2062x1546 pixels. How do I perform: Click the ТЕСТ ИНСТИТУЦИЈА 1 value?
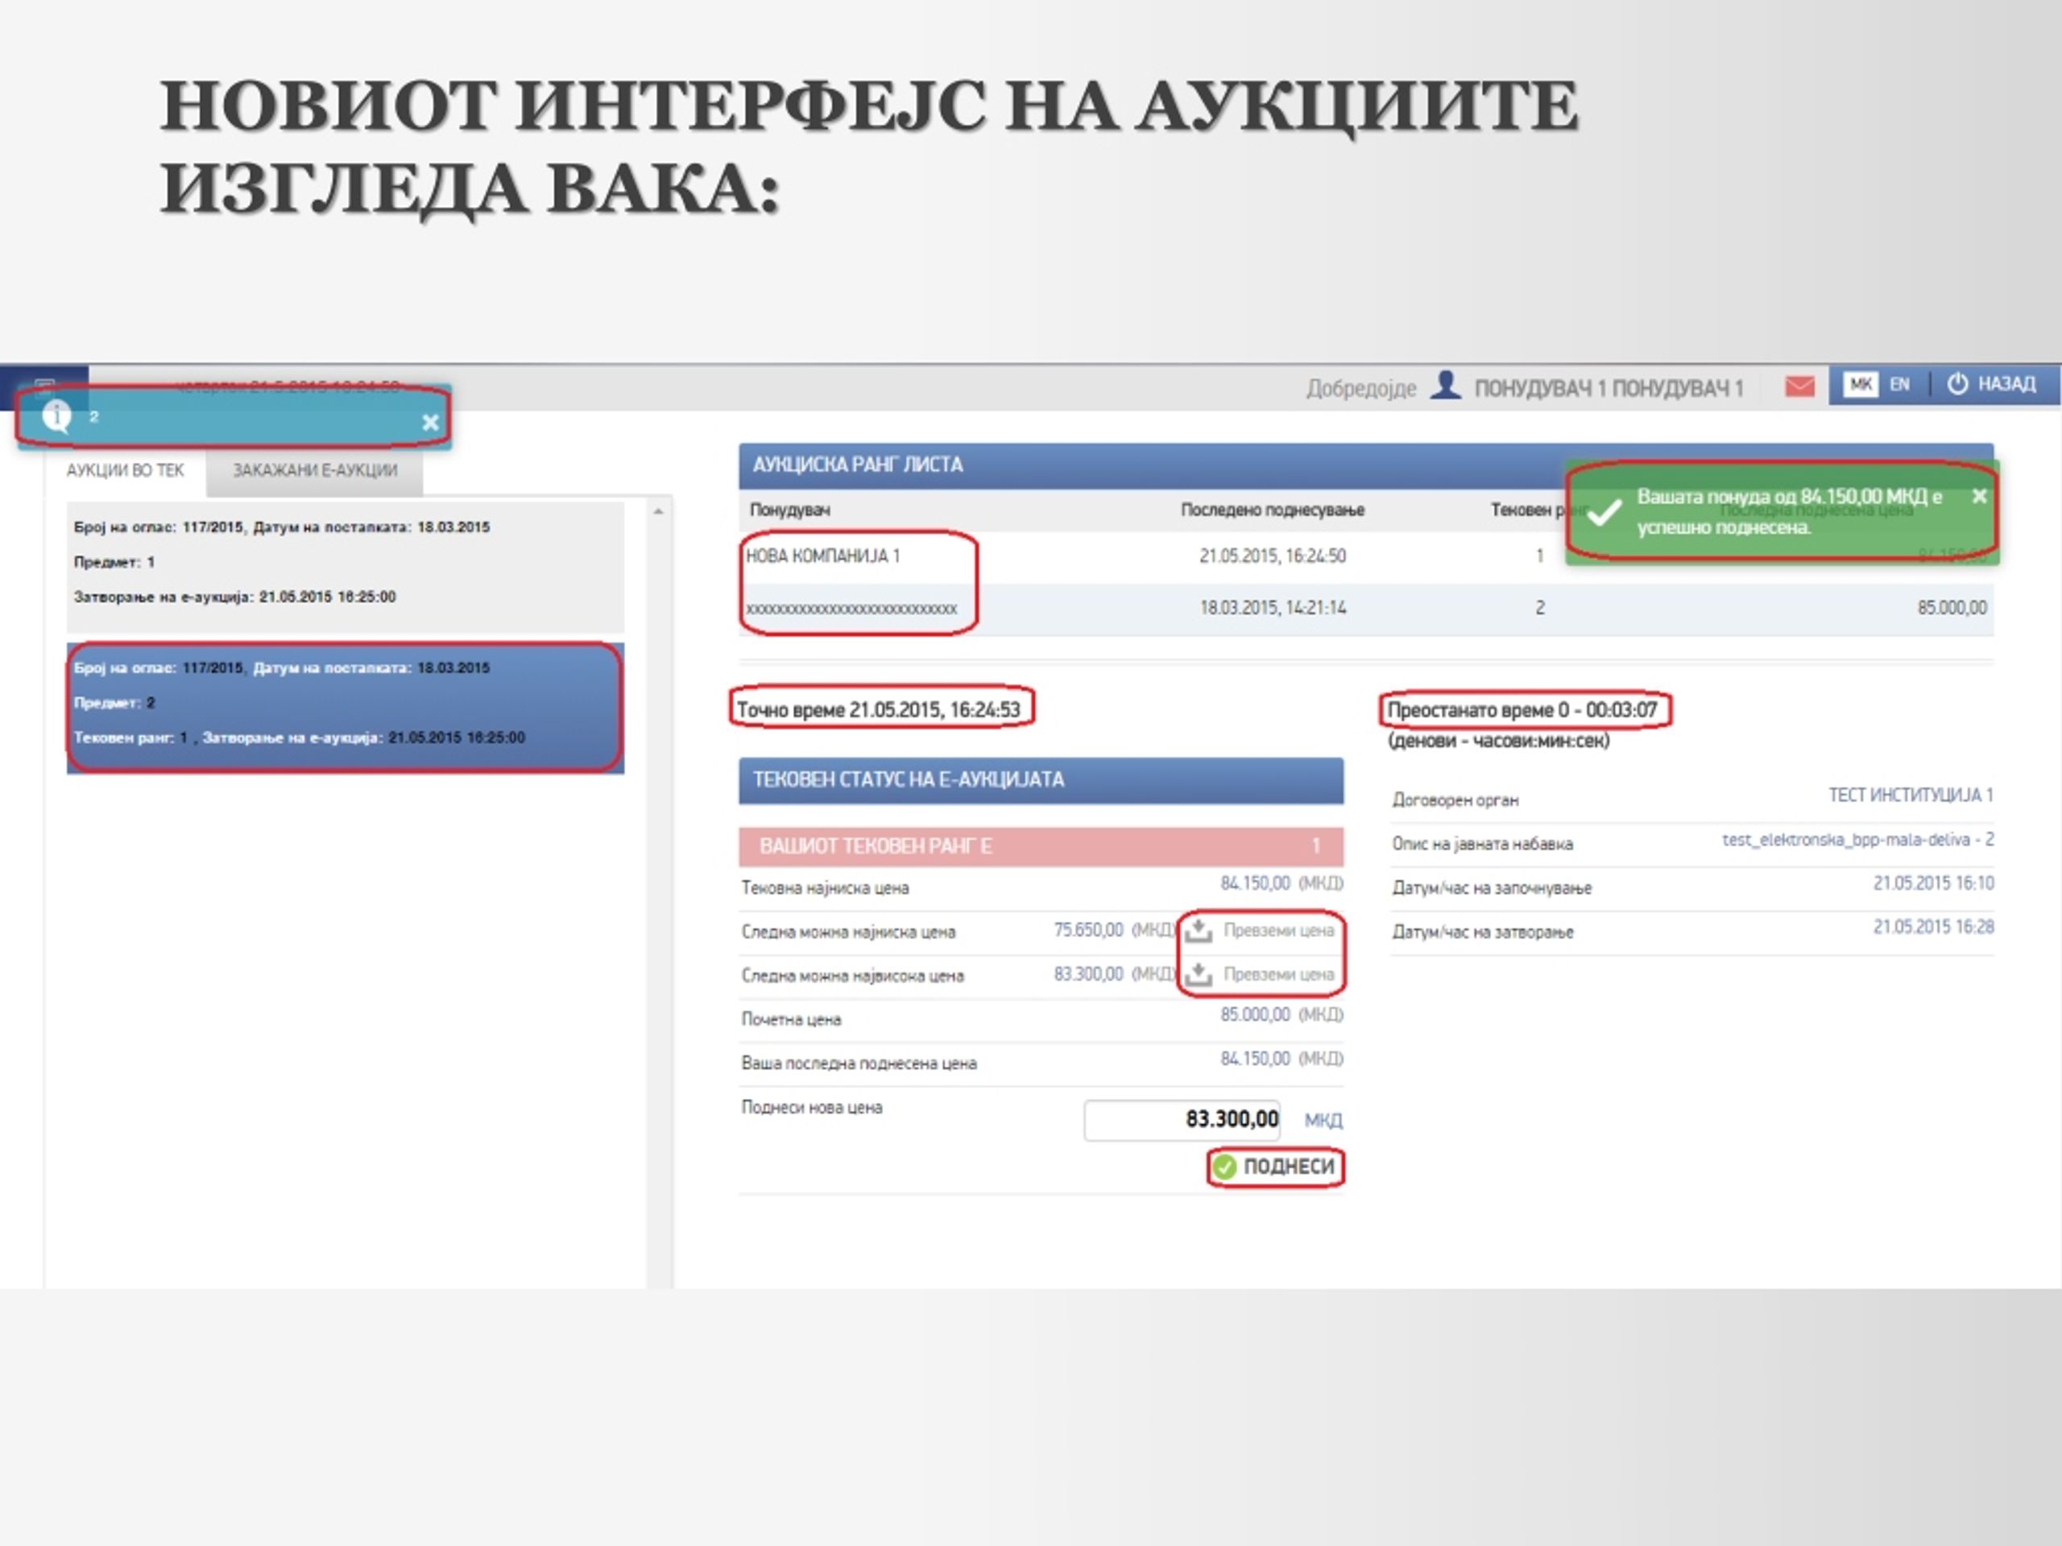click(x=1910, y=795)
